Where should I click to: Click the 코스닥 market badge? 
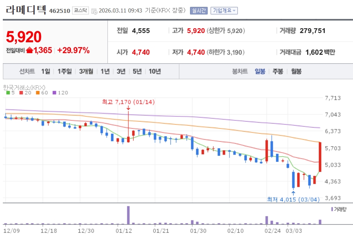click(x=81, y=10)
